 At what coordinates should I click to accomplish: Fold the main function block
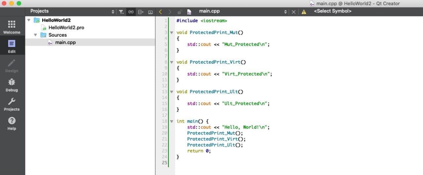pos(172,121)
